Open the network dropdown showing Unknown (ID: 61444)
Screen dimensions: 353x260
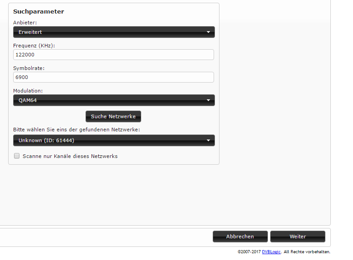click(113, 140)
